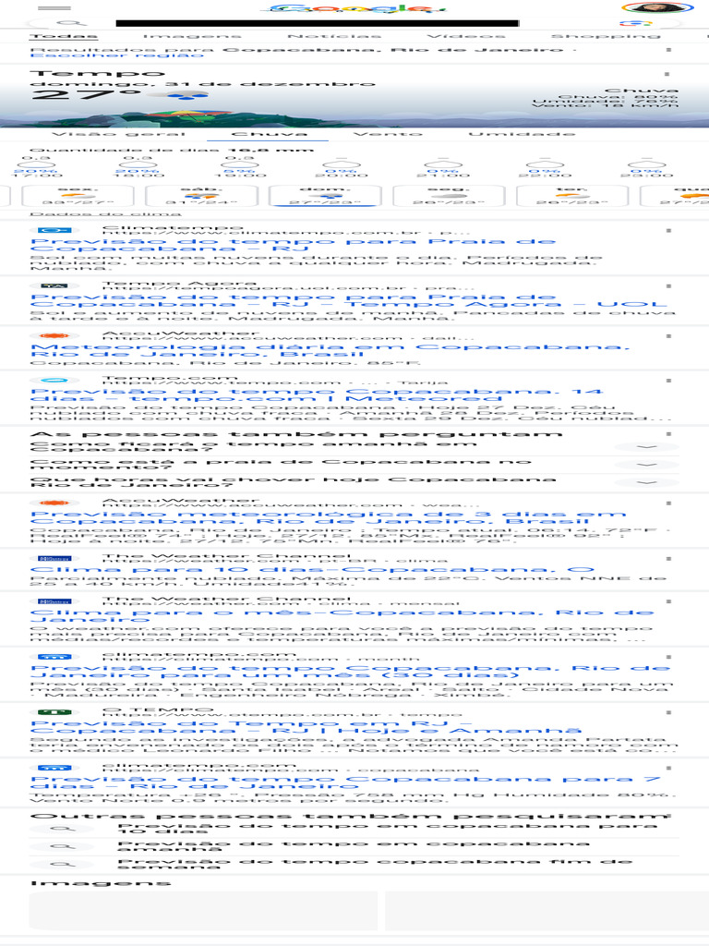Screen dimensions: 709x946
Task: Pick the 20:00 hourly rain entry
Action: pos(342,167)
